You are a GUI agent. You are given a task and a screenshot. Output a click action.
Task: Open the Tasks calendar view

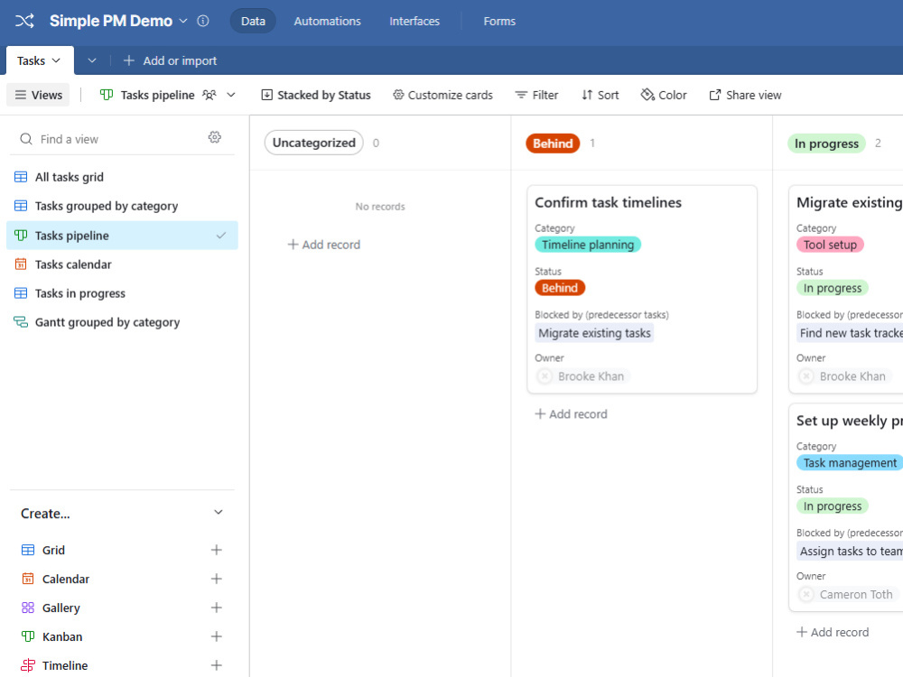tap(122, 264)
